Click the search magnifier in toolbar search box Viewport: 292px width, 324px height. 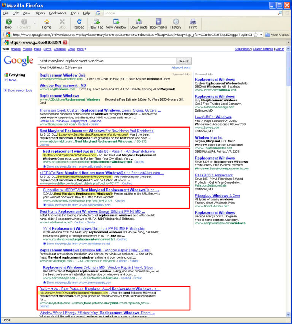point(279,13)
